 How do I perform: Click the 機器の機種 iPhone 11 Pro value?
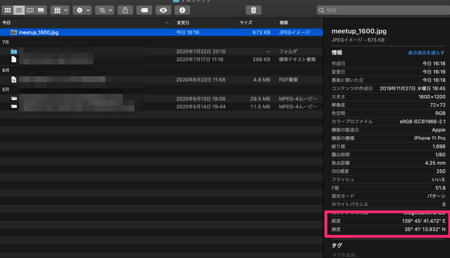point(430,138)
